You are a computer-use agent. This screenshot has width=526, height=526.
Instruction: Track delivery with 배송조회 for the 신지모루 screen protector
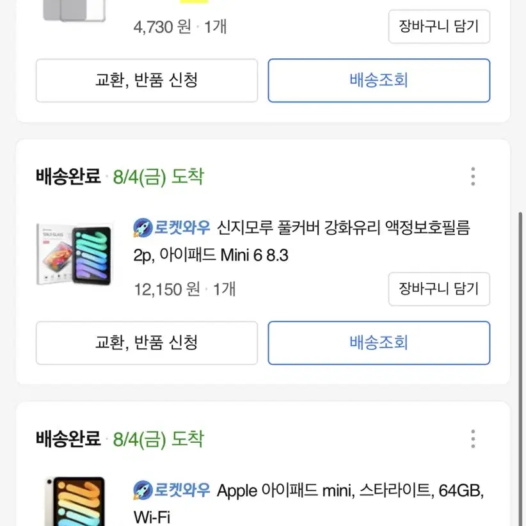[379, 343]
